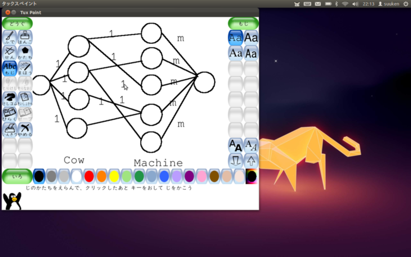Shrink text size with the down arrow

pos(236,161)
